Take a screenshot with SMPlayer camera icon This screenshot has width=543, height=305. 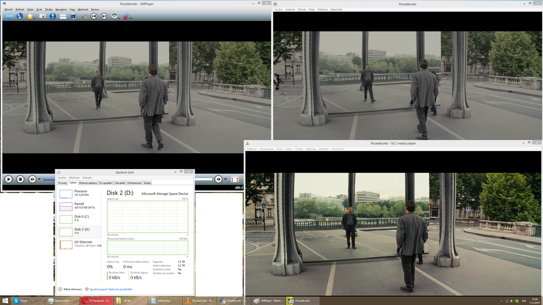(42, 16)
